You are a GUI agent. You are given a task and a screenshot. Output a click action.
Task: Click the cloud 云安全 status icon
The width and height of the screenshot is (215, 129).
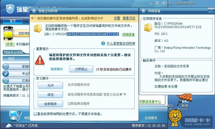[x=9, y=125]
